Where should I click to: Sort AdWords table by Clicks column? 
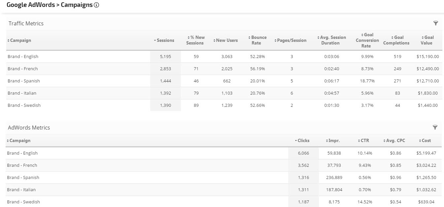click(x=303, y=140)
